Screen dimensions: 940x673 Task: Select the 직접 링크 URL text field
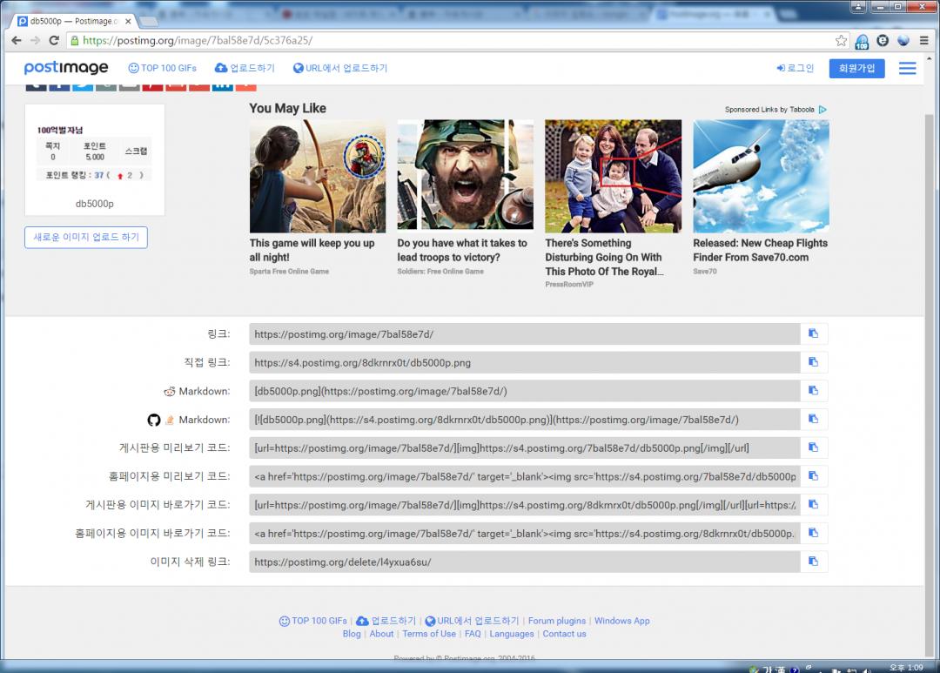(x=524, y=362)
